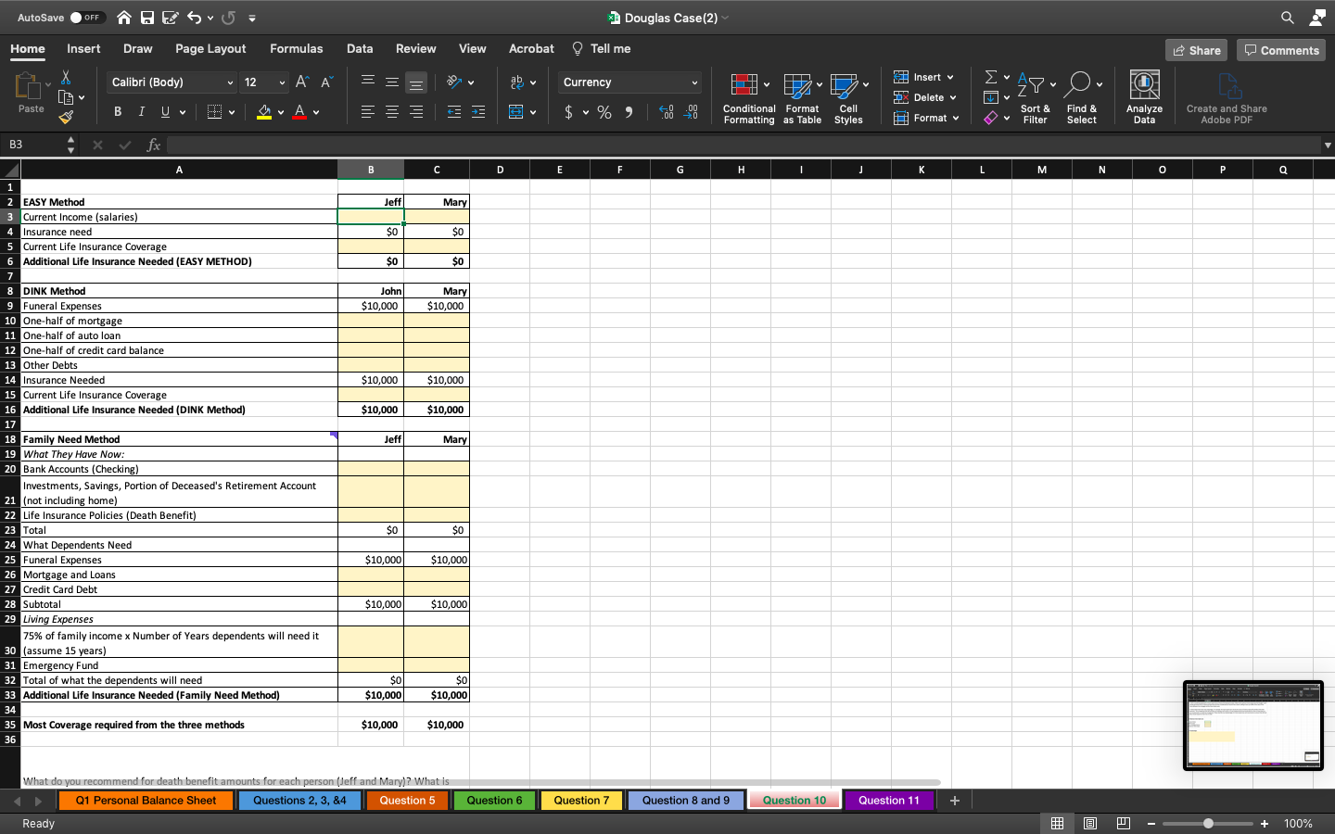Increase font size with larger A
1335x834 pixels.
tap(301, 82)
